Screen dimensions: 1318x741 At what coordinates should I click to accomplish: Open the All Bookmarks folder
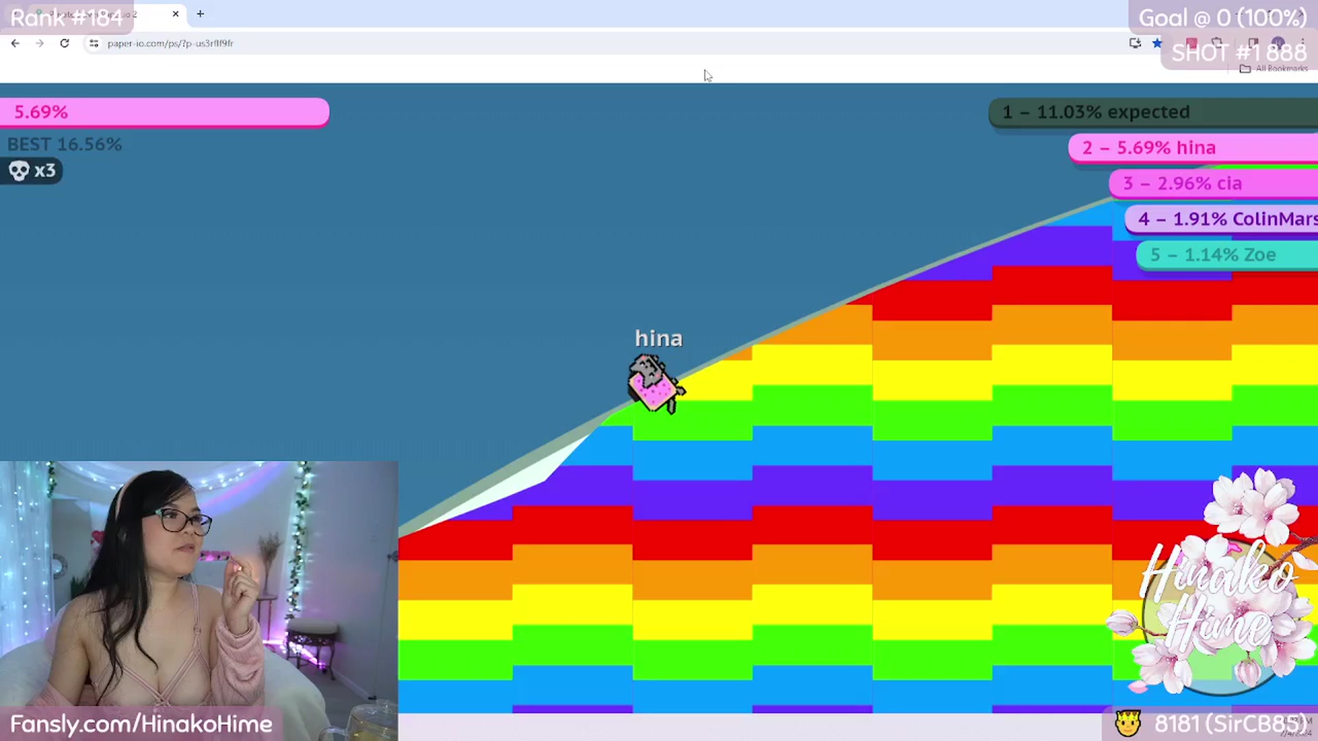1274,69
